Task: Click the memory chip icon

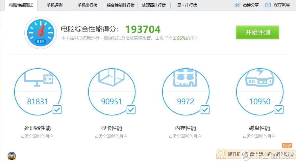Action: (x=185, y=78)
